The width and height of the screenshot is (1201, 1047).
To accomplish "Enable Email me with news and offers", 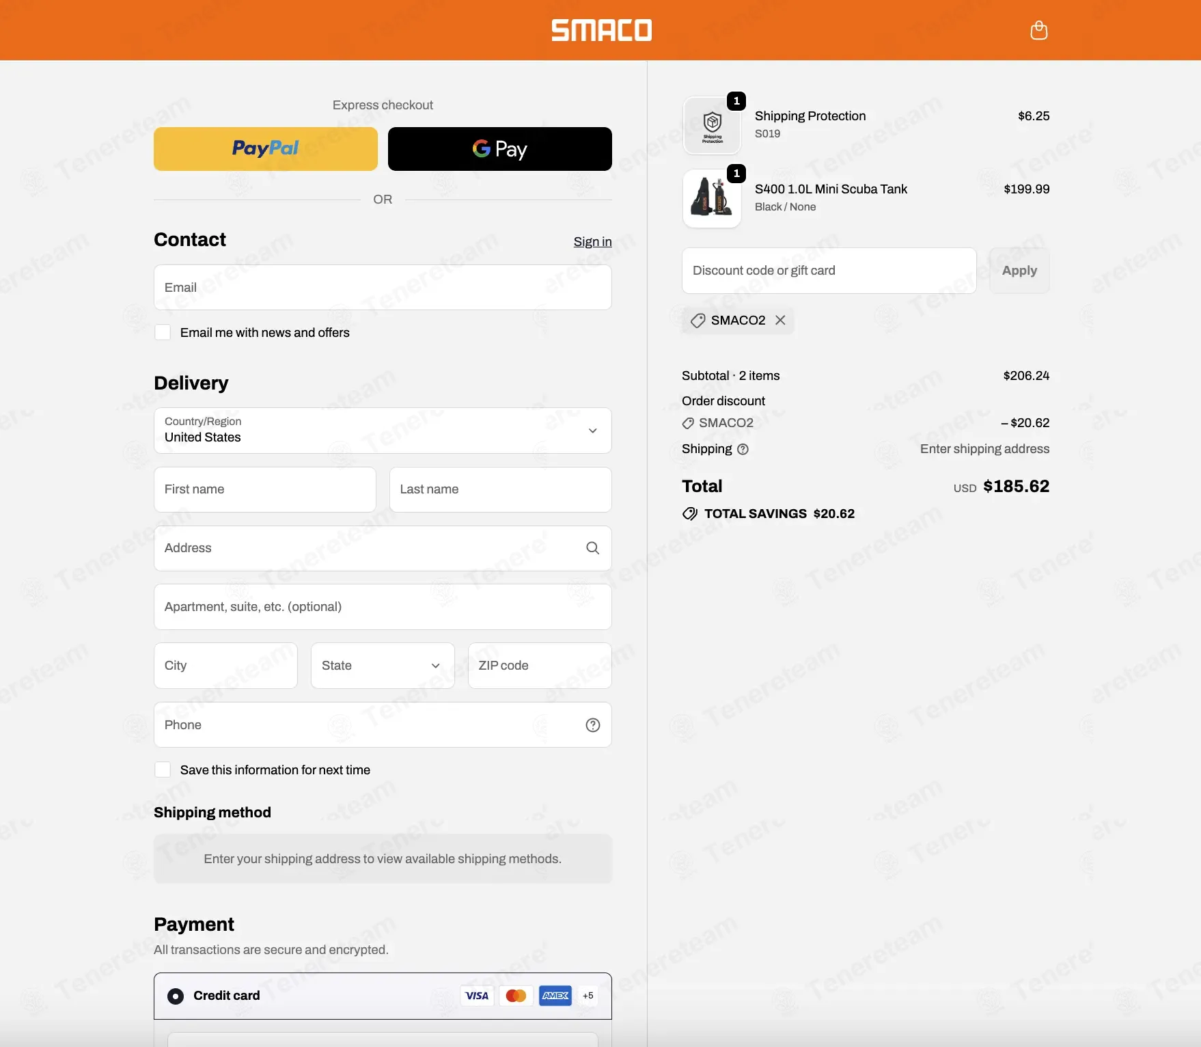I will 163,332.
